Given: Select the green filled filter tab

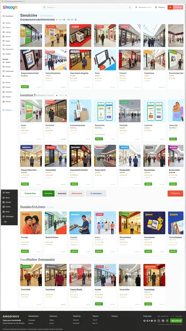Looking at the screenshot, I should pyautogui.click(x=48, y=193).
